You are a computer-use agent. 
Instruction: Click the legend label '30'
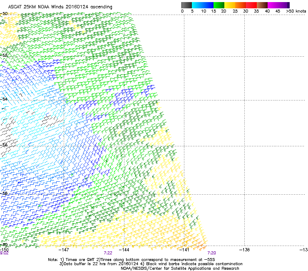246,11
